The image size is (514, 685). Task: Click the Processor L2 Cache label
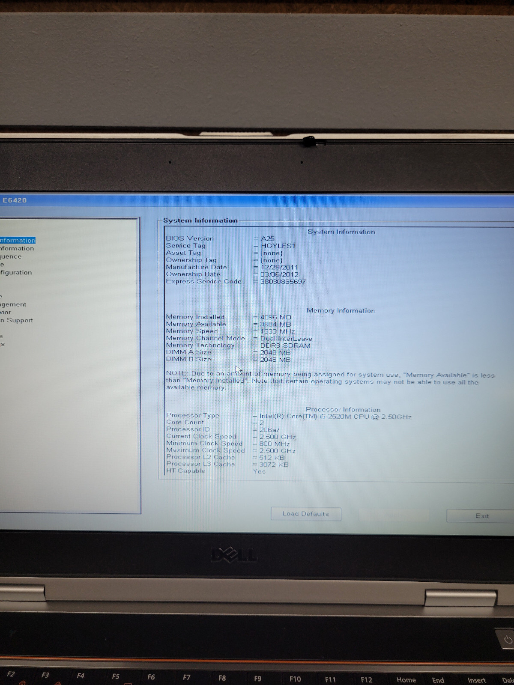[x=200, y=457]
